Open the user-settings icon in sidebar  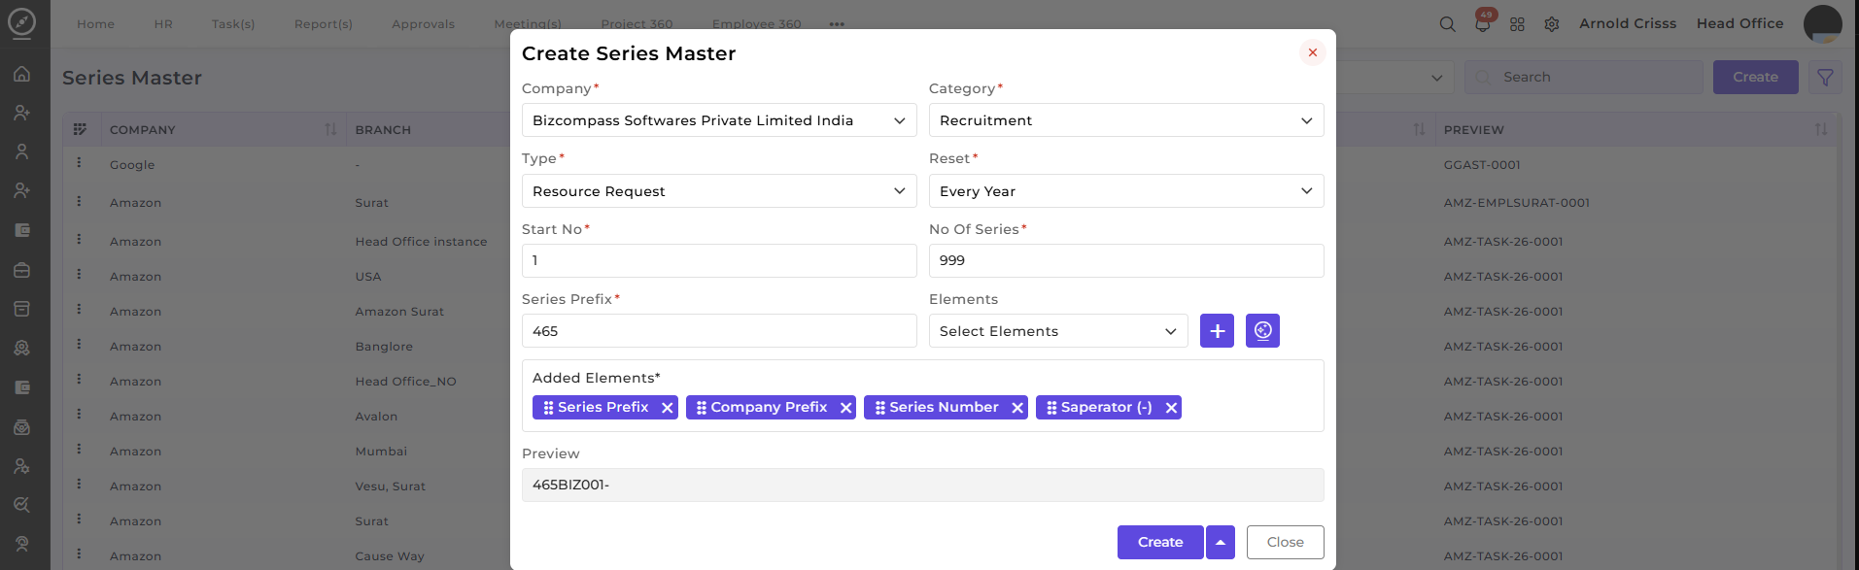21,466
